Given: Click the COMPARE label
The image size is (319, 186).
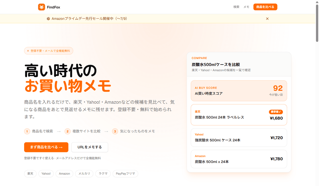Looking at the screenshot, I should pos(199,58).
